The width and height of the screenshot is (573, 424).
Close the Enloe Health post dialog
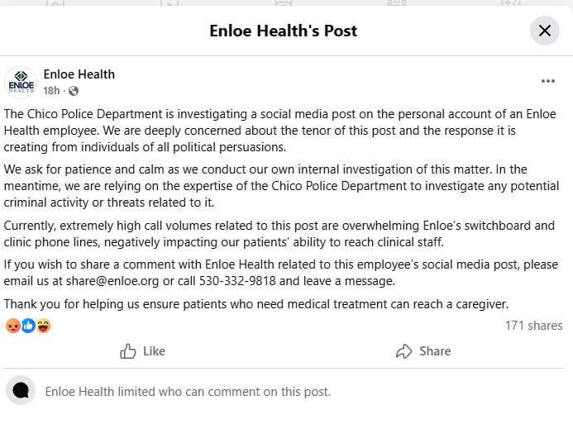coord(544,31)
